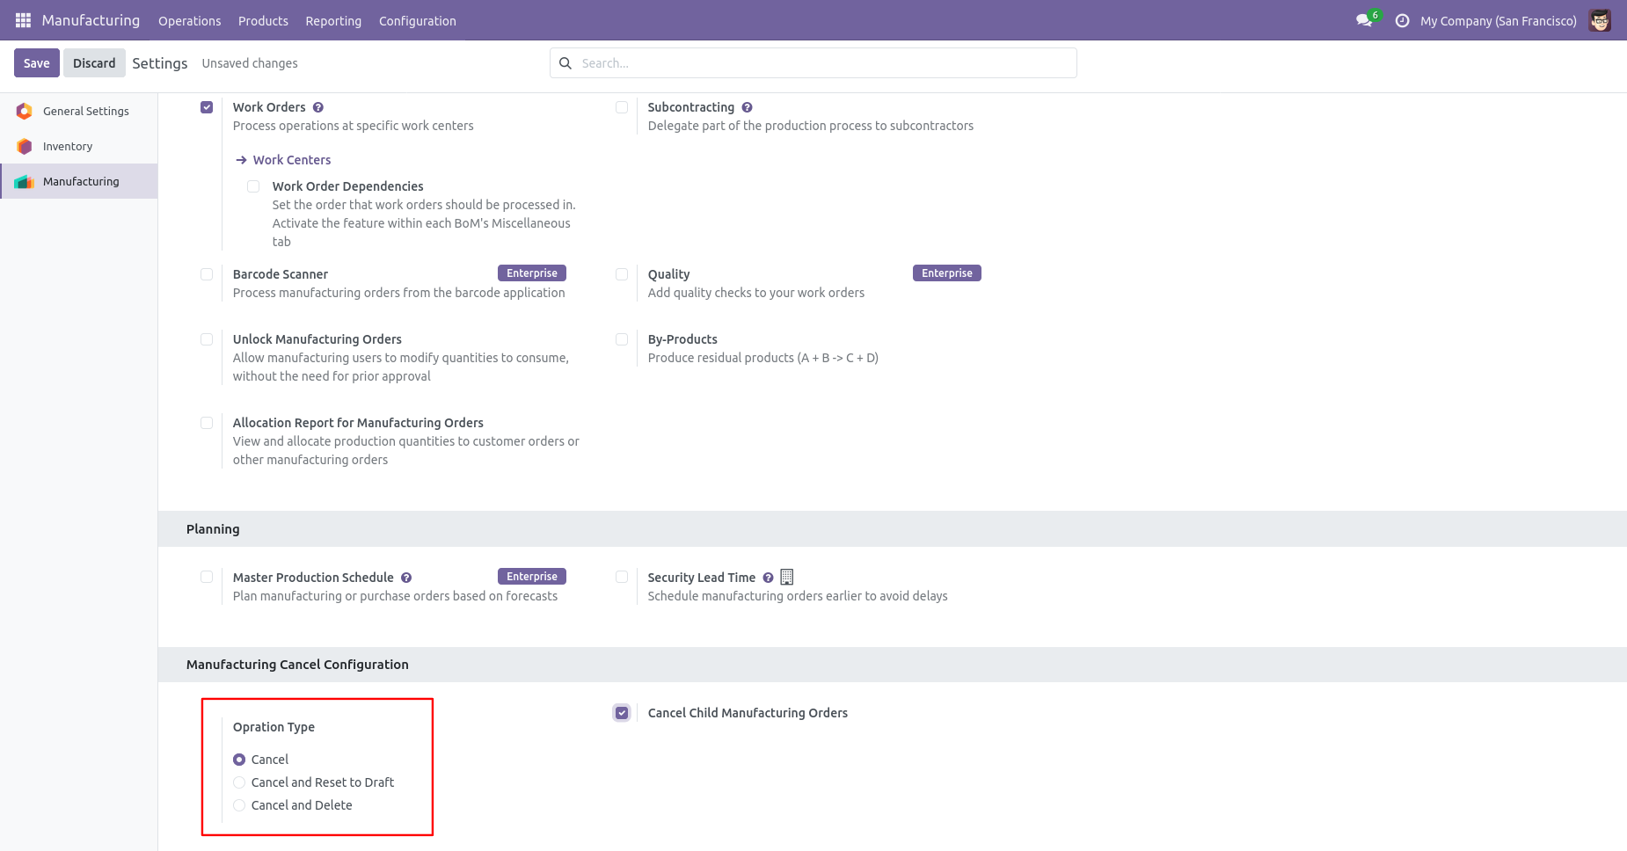Select General Settings in the sidebar
The image size is (1627, 851).
point(79,111)
